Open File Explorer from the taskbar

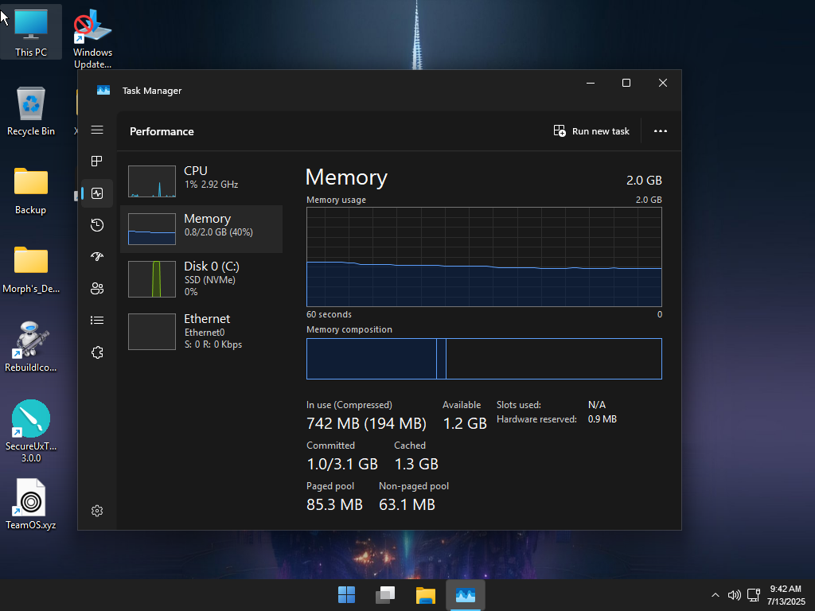(x=425, y=595)
